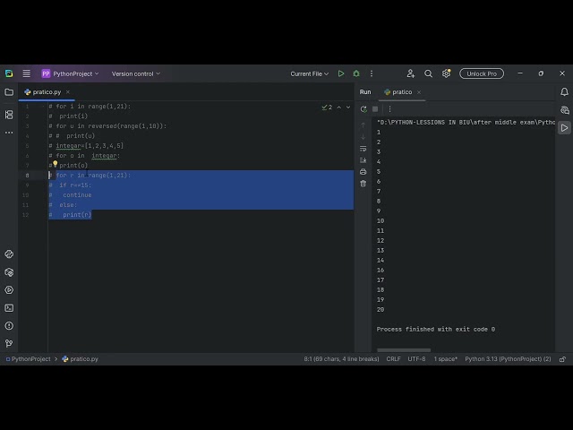Screen dimensions: 573x430
Task: Debug the current file with bug icon
Action: 356,73
